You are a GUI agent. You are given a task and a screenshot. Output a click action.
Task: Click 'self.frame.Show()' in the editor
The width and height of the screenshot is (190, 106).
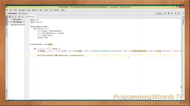(x=45, y=35)
